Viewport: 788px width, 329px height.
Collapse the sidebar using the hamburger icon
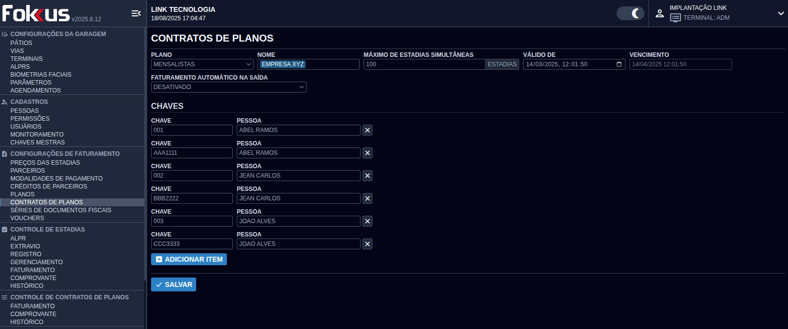[x=136, y=13]
